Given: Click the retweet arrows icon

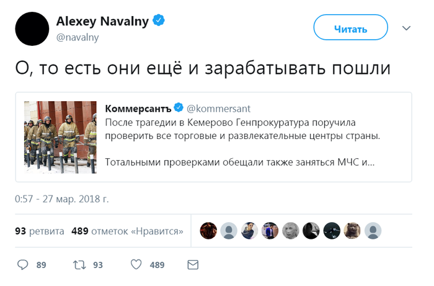Looking at the screenshot, I should tap(79, 265).
